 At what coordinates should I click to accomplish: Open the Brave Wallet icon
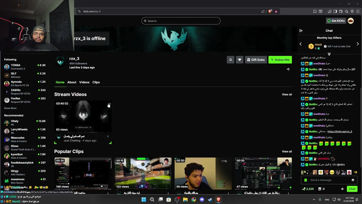point(341,11)
